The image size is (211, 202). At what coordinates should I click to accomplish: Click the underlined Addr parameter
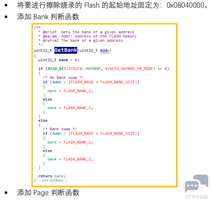pyautogui.click(x=105, y=51)
